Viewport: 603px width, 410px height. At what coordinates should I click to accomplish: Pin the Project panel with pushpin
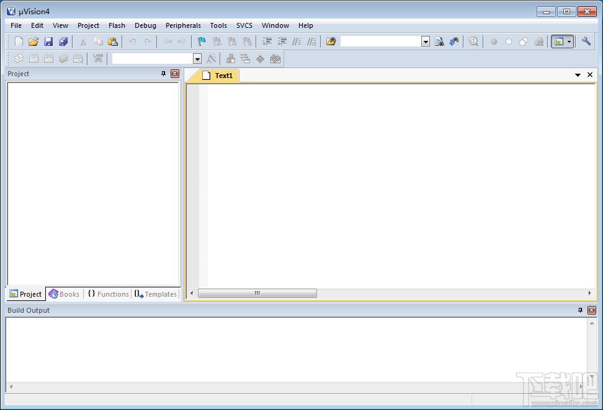coord(163,74)
